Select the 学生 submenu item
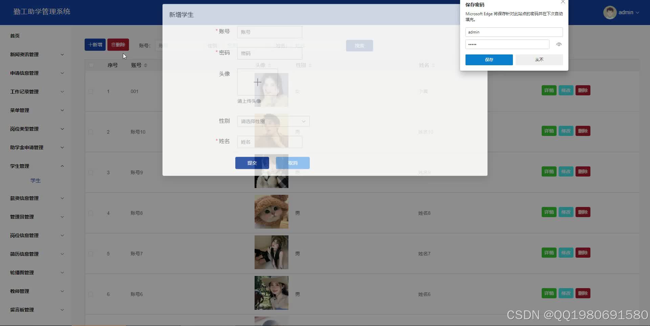650x326 pixels. 35,180
